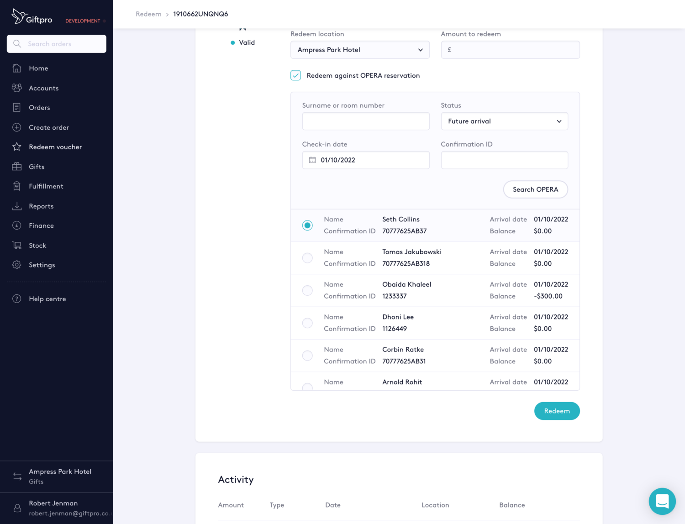Select the Accounts sidebar icon

pos(17,88)
